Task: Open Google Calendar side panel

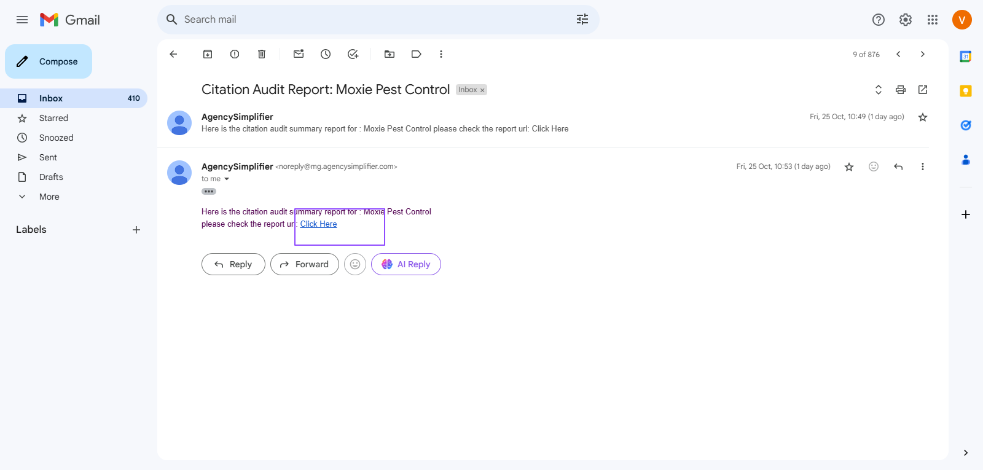Action: tap(966, 57)
